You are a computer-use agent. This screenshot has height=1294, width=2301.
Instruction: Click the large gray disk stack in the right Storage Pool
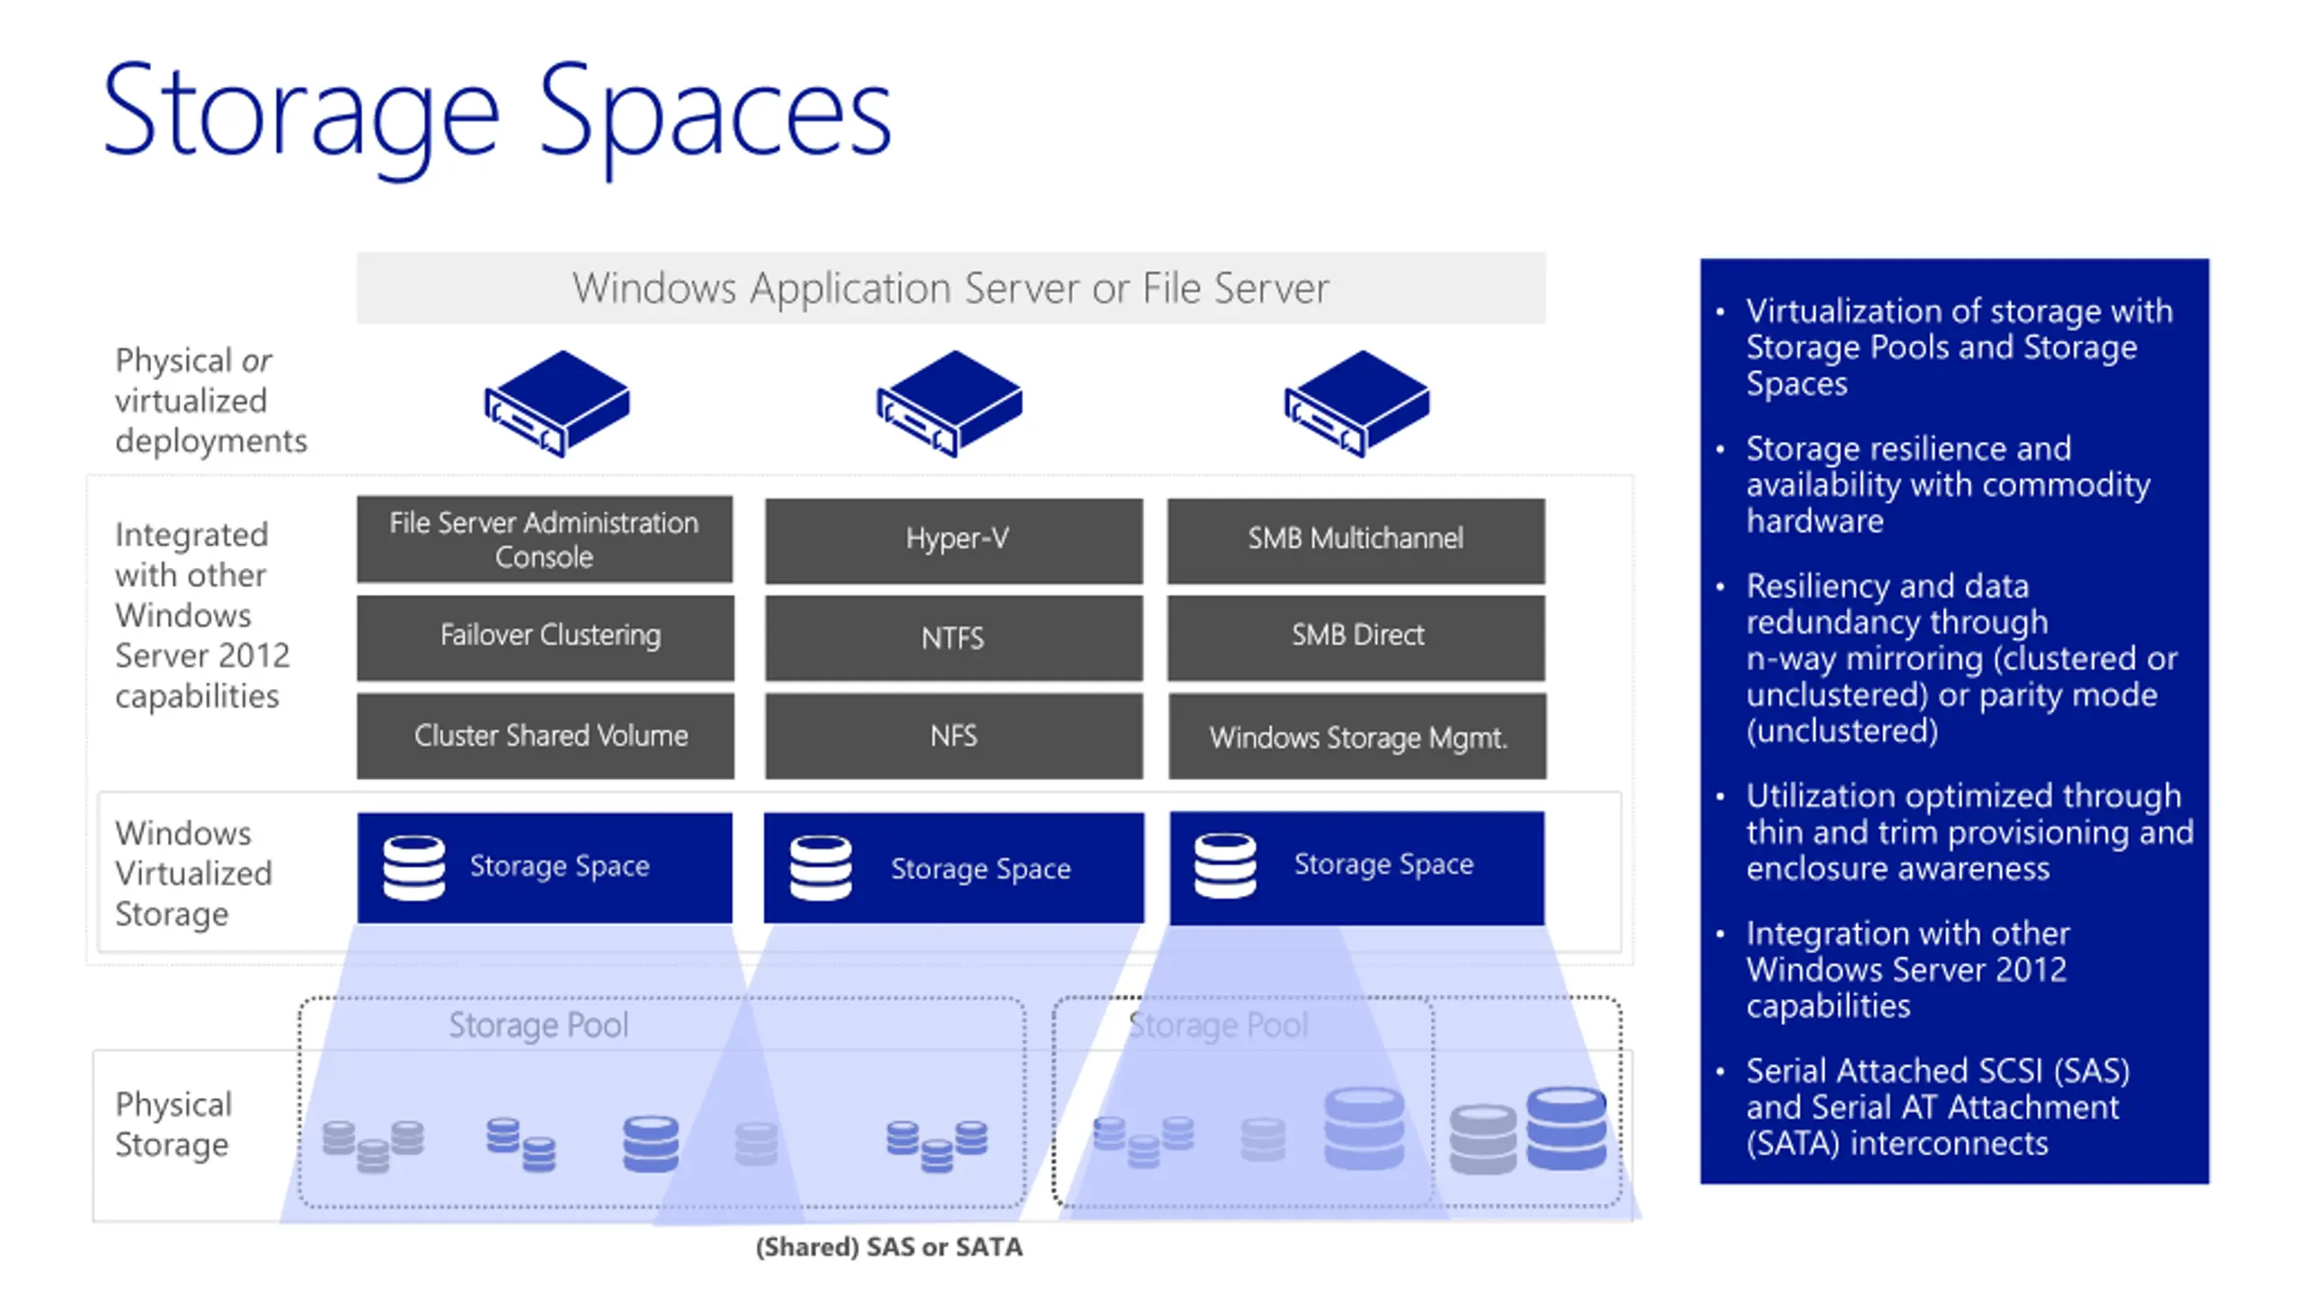1483,1139
